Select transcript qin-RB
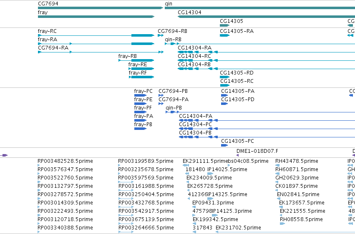Viewport: 355px width, 234px height. (x=173, y=40)
